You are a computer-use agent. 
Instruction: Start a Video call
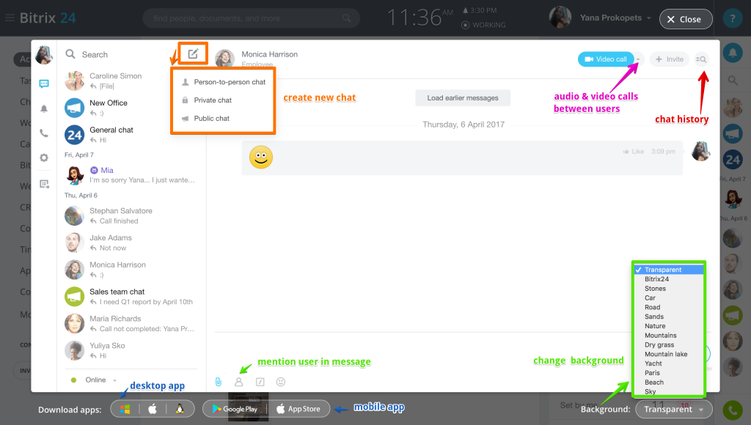point(606,59)
